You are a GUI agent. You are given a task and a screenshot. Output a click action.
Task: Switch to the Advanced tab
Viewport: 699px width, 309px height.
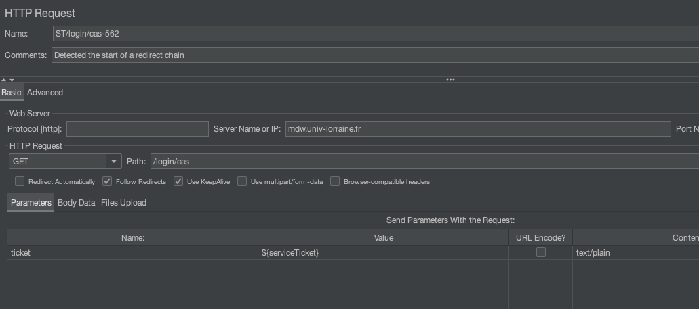[x=45, y=93]
